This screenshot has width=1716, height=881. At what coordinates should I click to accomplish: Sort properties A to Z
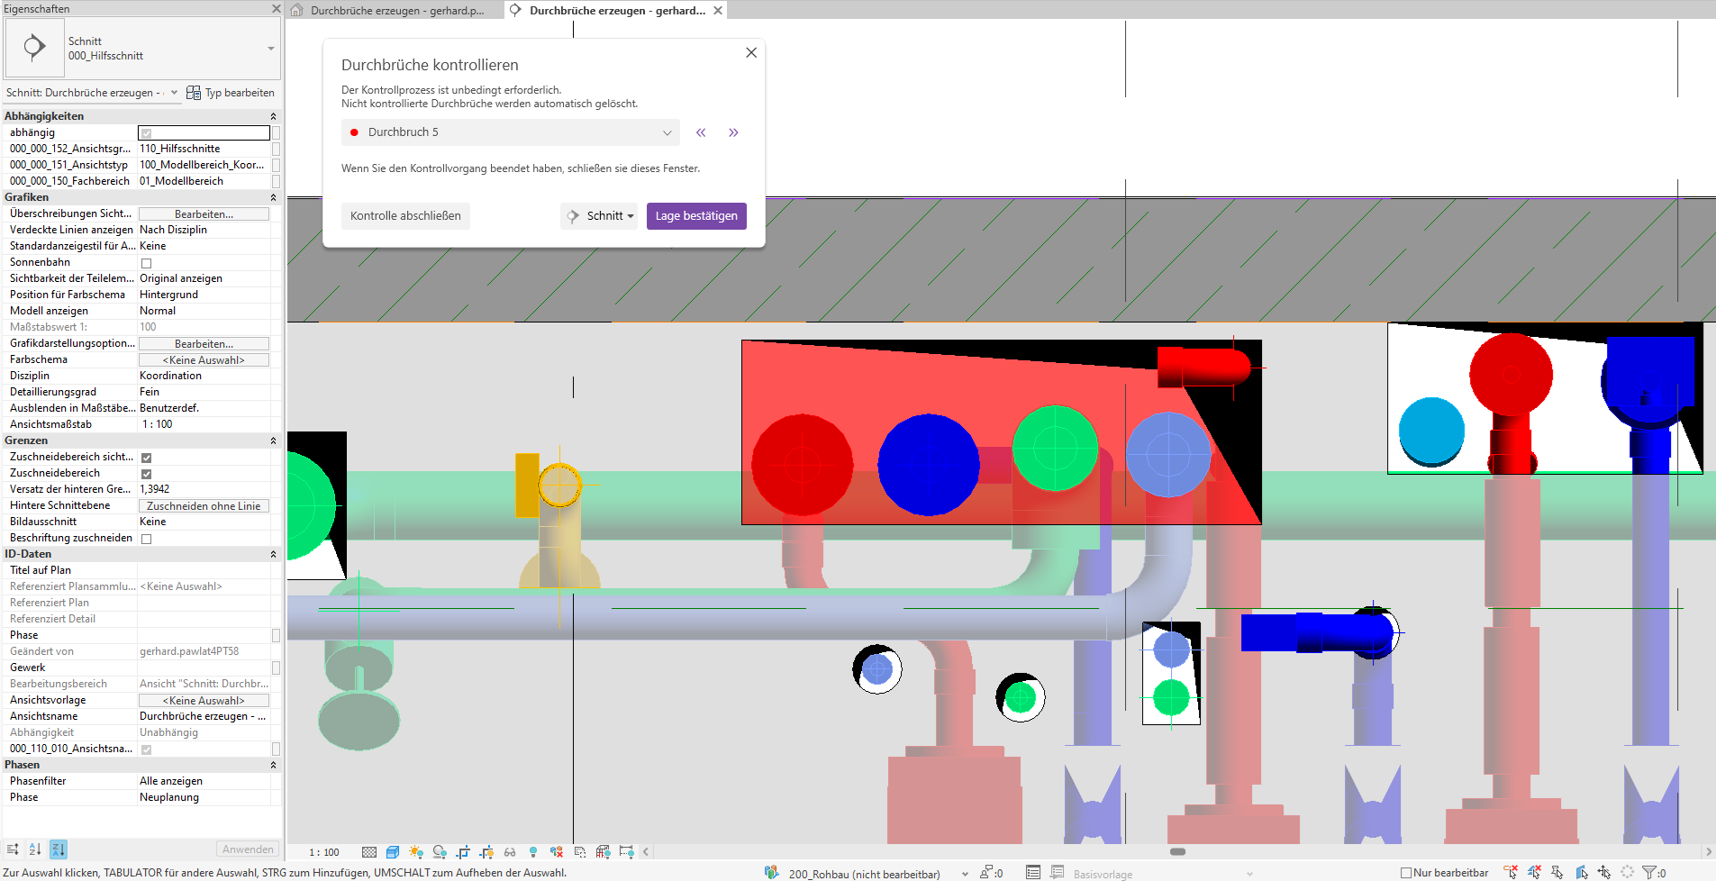pyautogui.click(x=35, y=849)
